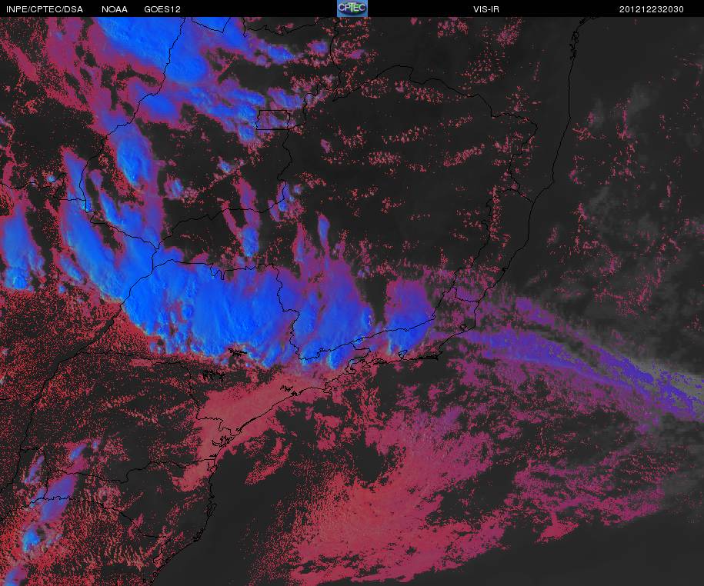Image resolution: width=704 pixels, height=586 pixels.
Task: Click the INPE/CPTEC/DSA label
Action: [x=45, y=9]
